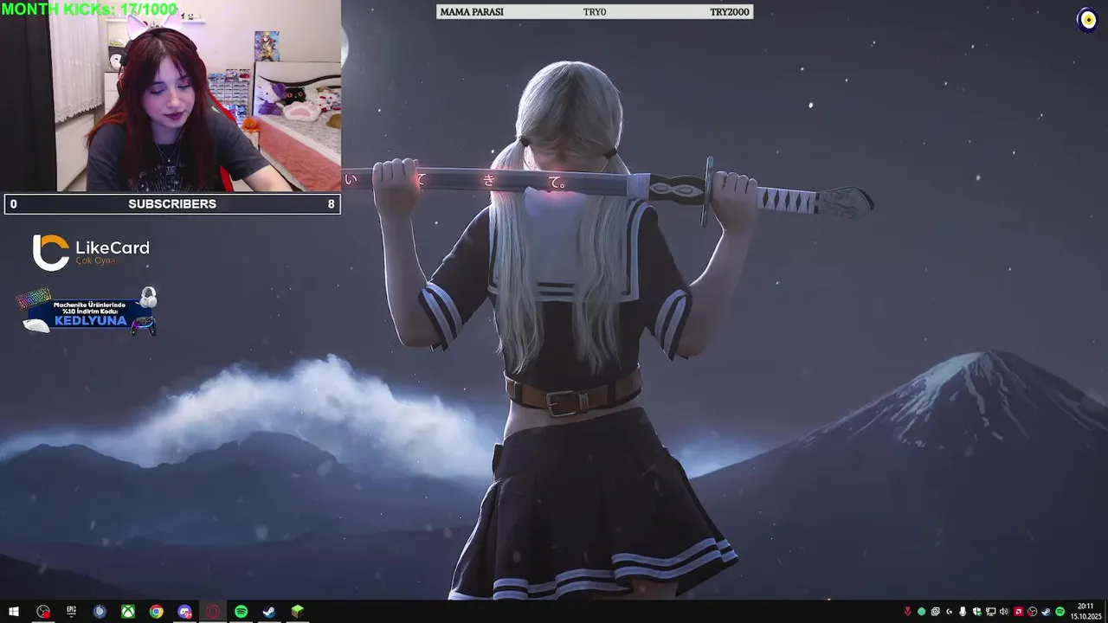The width and height of the screenshot is (1108, 623).
Task: Click the Steam icon in the system tray
Action: click(x=1046, y=612)
